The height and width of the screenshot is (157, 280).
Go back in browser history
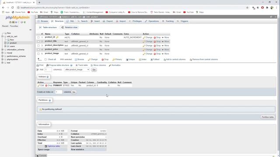3,8
